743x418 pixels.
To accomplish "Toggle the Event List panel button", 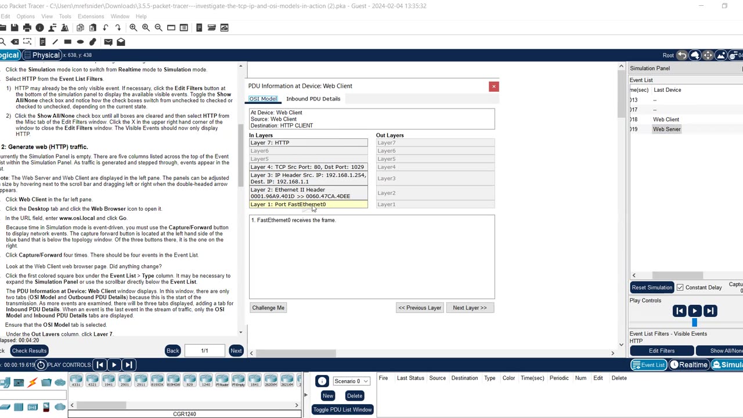I will (x=648, y=365).
